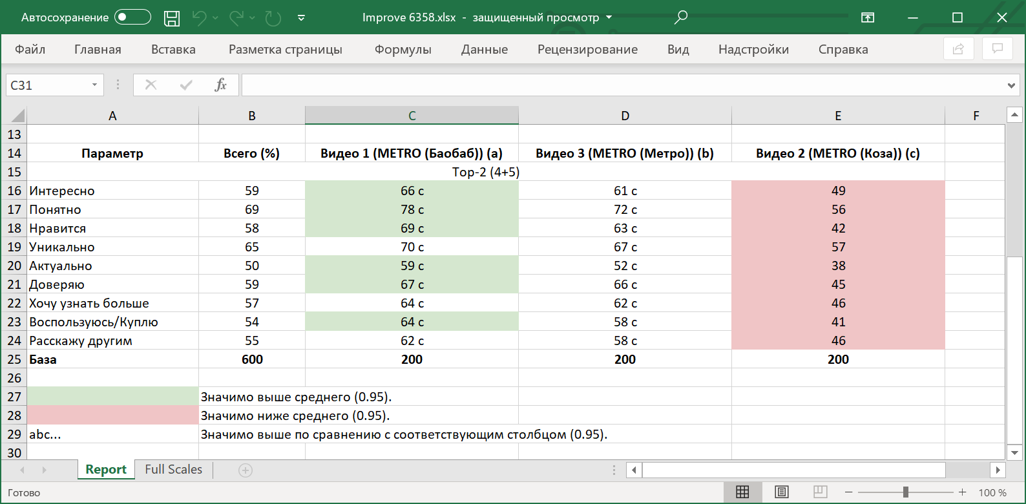1026x504 pixels.
Task: Open the Формулы ribbon tab
Action: pyautogui.click(x=403, y=49)
